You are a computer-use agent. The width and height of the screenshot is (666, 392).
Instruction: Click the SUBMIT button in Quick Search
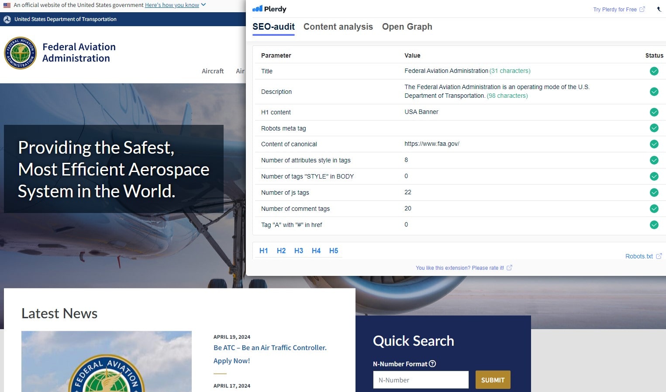pos(493,380)
